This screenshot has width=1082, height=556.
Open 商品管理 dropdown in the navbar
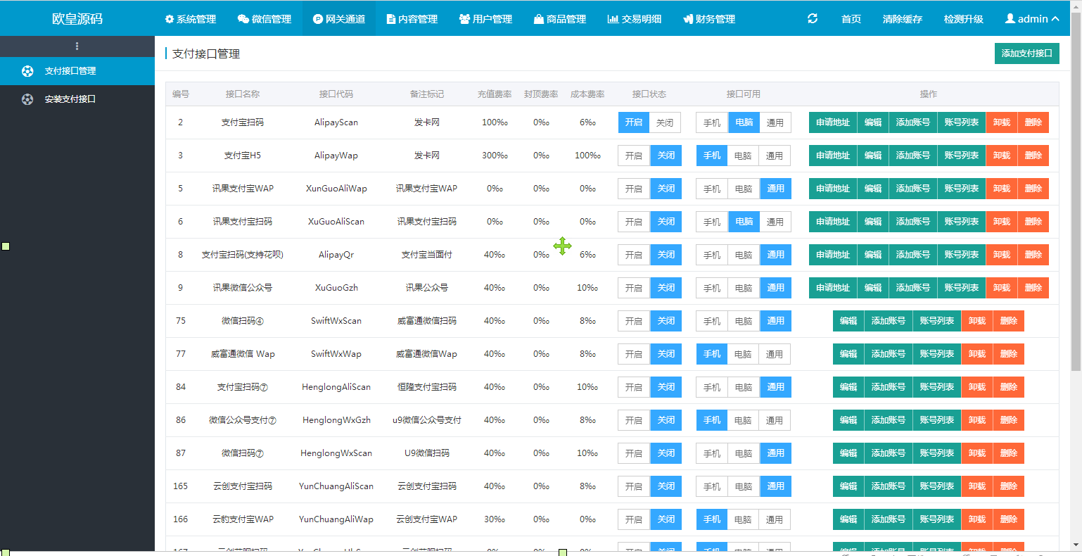[561, 19]
